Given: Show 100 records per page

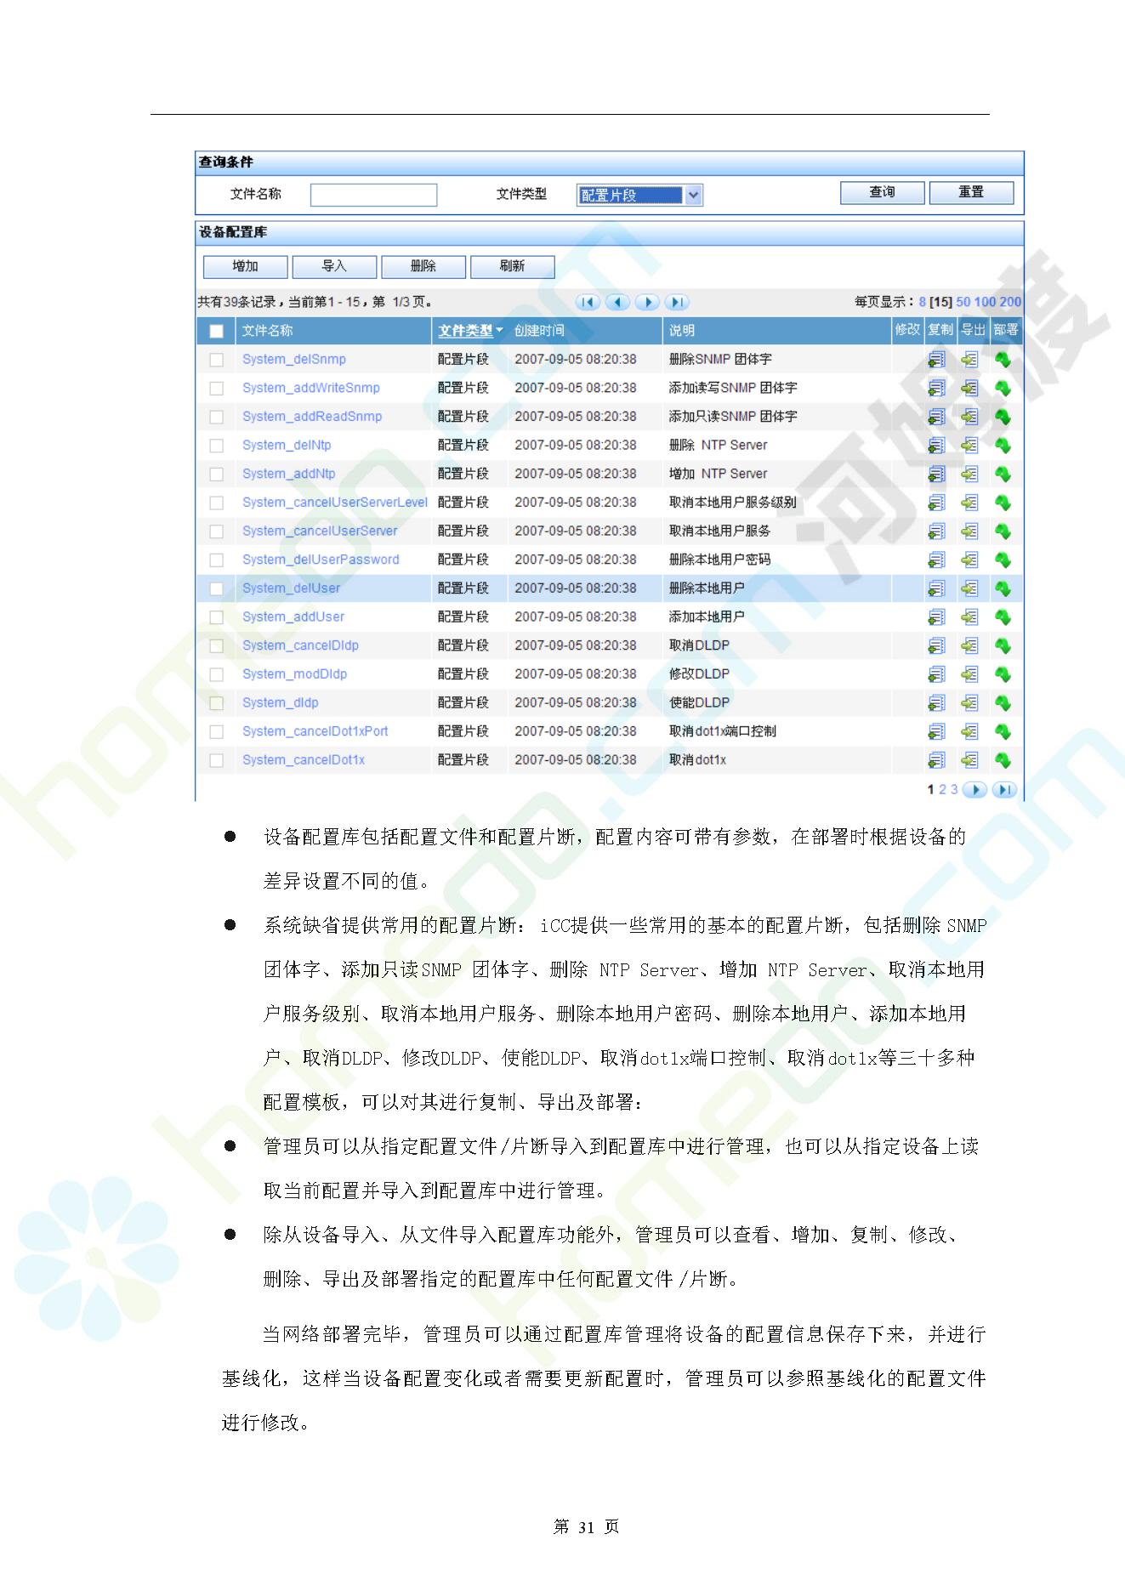Looking at the screenshot, I should (985, 302).
